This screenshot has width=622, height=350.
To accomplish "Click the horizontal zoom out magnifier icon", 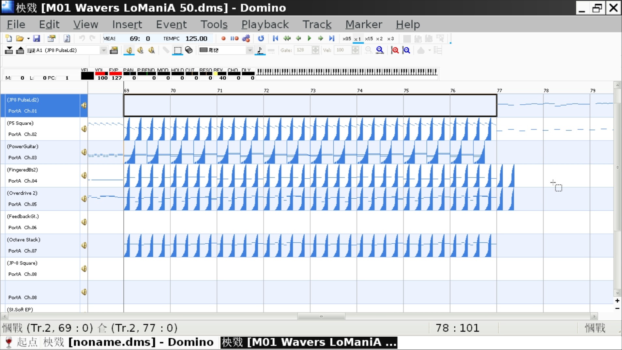I will (380, 50).
